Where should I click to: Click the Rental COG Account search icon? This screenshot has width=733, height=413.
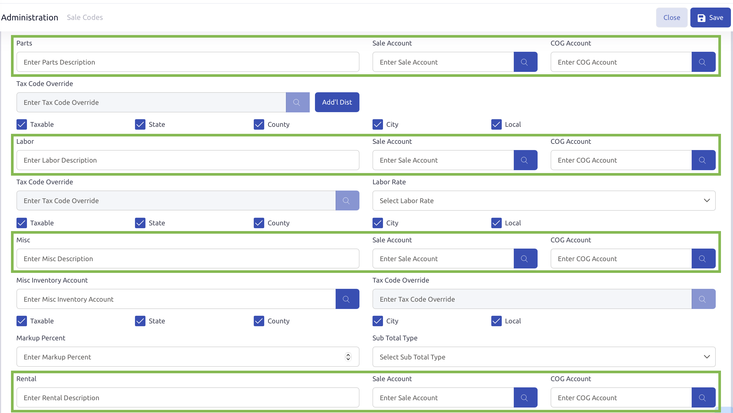click(703, 397)
